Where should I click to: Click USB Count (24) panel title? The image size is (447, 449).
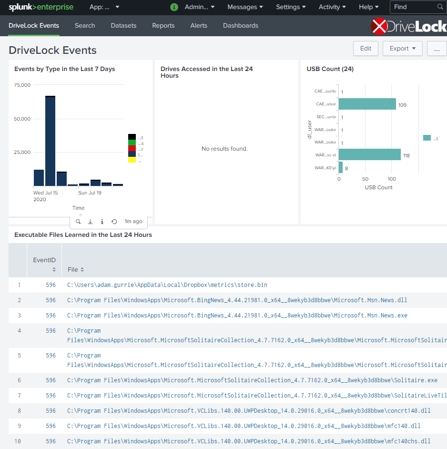click(330, 69)
